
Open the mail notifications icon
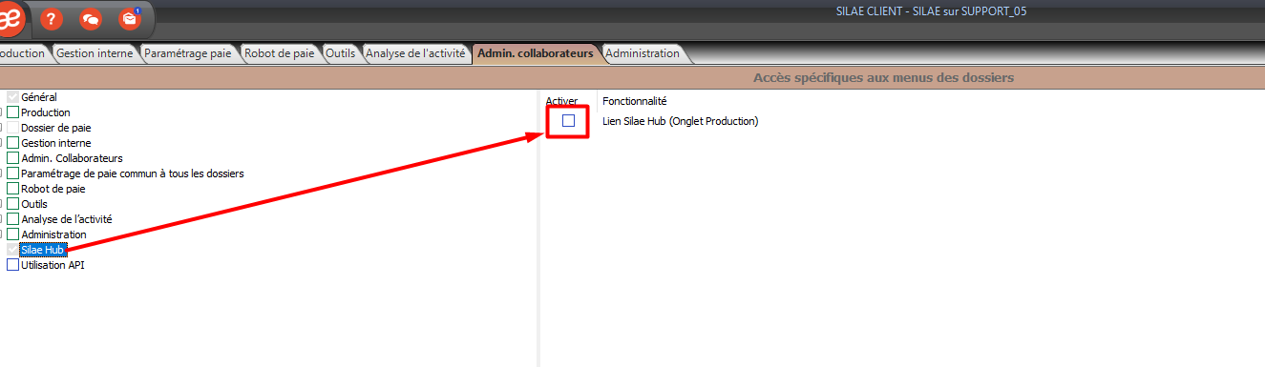pyautogui.click(x=130, y=18)
